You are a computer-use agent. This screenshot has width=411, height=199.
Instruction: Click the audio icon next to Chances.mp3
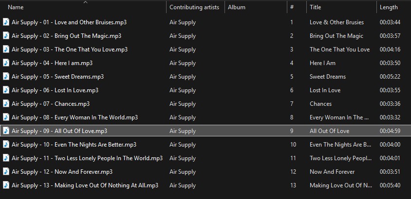point(6,103)
